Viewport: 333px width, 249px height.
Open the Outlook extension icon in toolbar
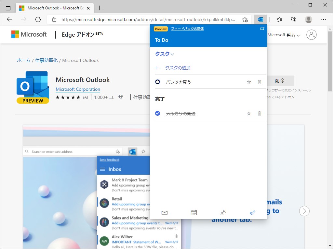click(260, 19)
